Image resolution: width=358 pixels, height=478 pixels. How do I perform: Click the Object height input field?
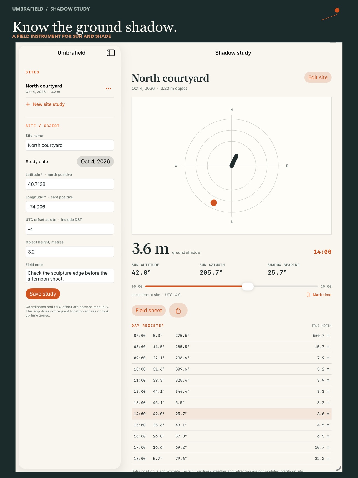click(70, 252)
